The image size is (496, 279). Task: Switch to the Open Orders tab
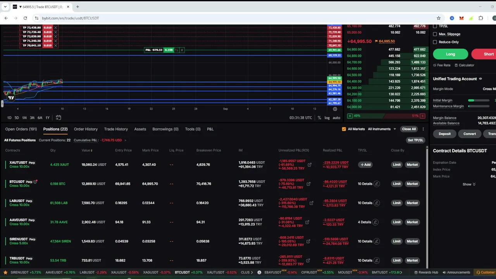tap(21, 129)
